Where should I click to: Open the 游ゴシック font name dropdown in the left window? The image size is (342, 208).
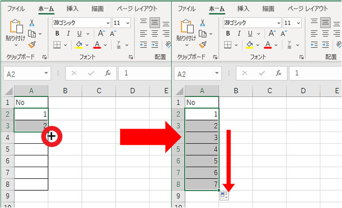point(108,23)
